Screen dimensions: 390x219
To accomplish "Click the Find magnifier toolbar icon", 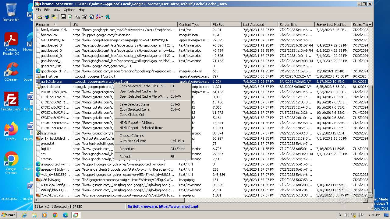I will [x=91, y=17].
